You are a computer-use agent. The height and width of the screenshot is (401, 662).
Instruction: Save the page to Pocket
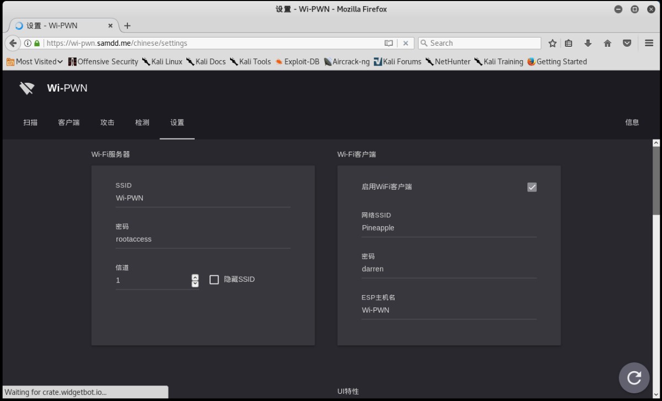tap(627, 43)
